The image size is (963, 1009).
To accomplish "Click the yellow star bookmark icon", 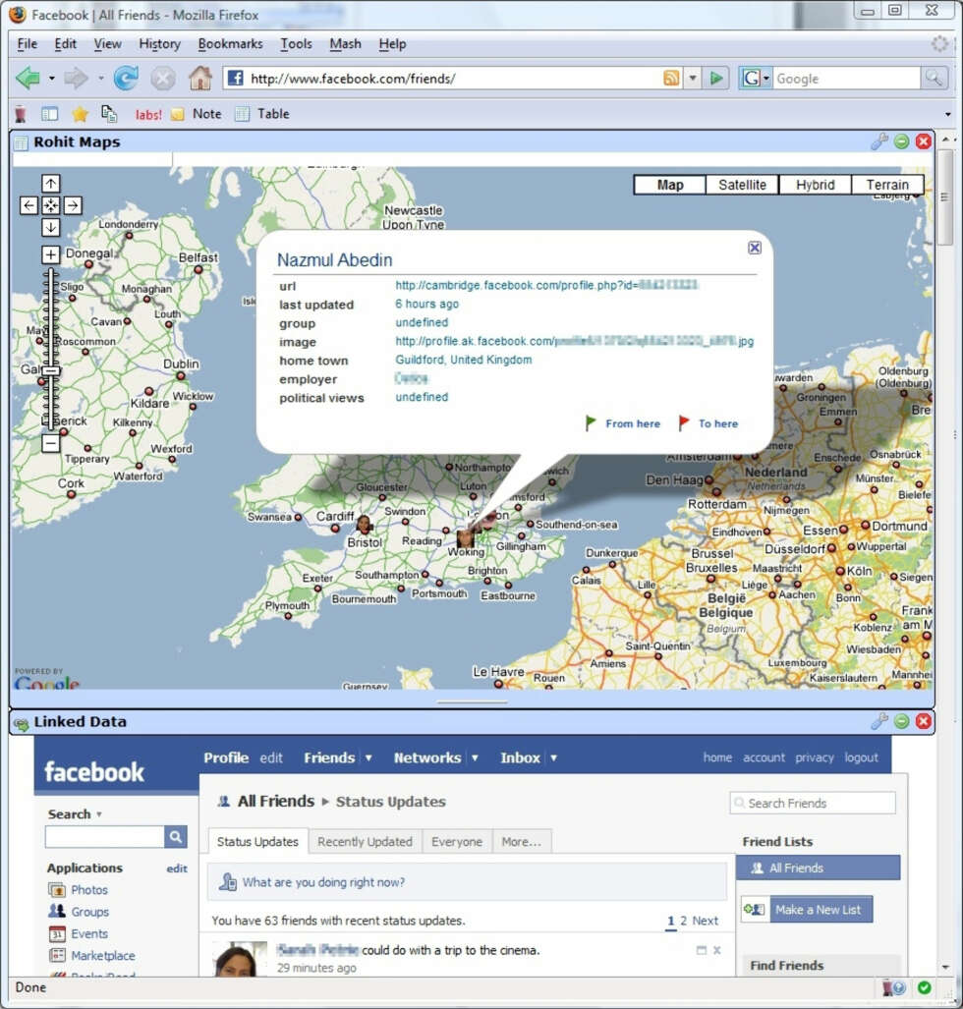I will (x=80, y=115).
